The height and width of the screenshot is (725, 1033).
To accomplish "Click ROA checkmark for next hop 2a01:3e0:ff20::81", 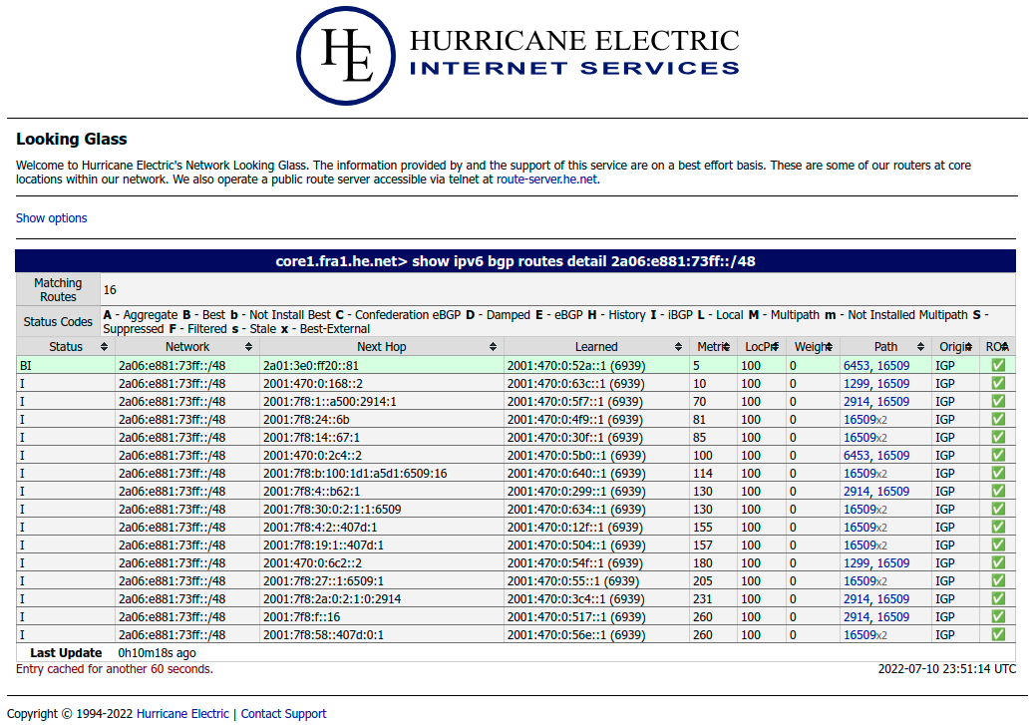I will (998, 365).
